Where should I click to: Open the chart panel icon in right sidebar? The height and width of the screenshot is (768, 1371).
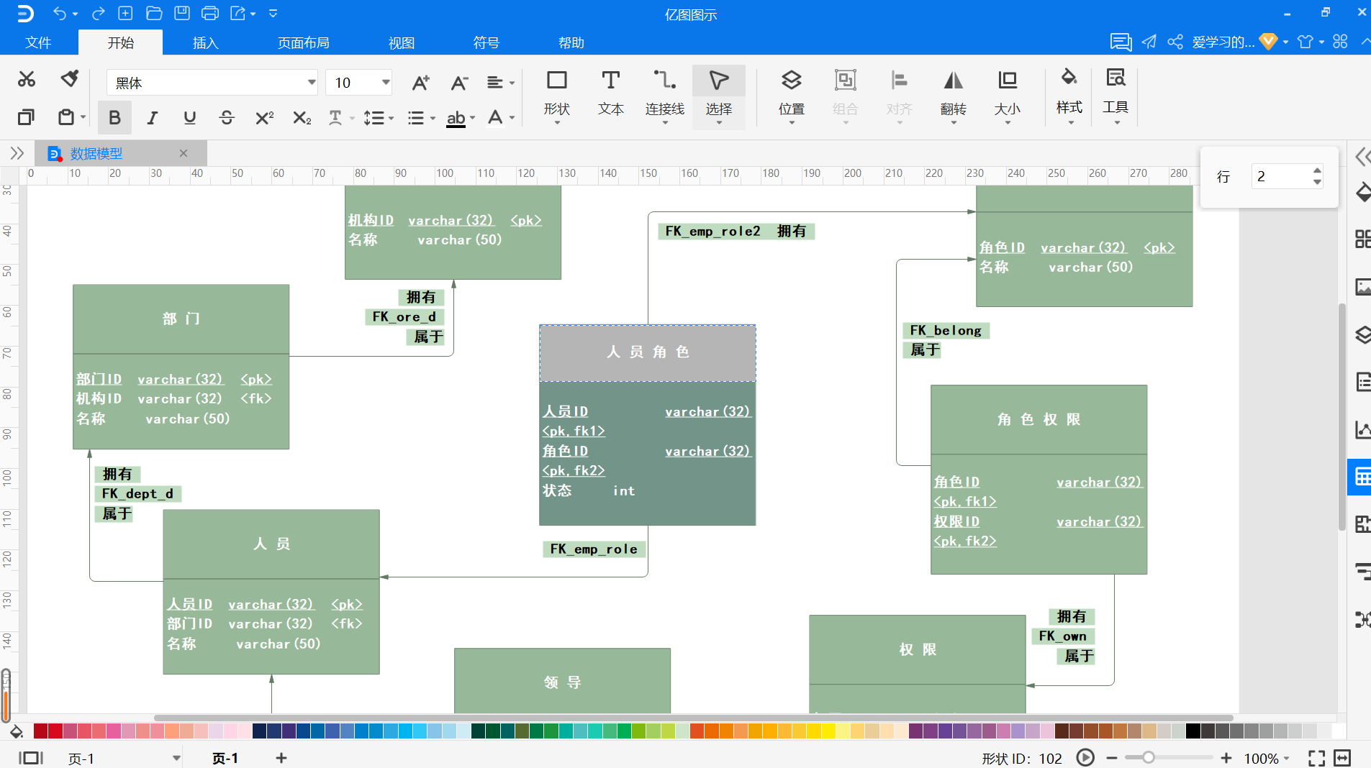tap(1362, 429)
